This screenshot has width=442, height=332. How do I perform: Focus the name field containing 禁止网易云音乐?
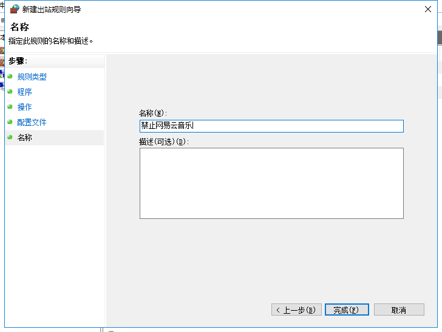click(271, 126)
